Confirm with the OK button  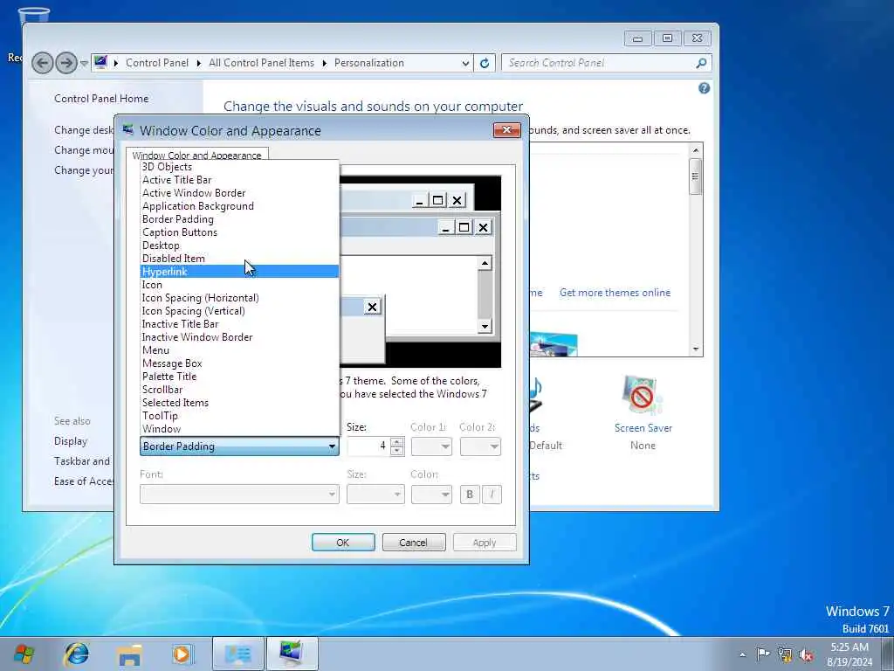[x=343, y=542]
